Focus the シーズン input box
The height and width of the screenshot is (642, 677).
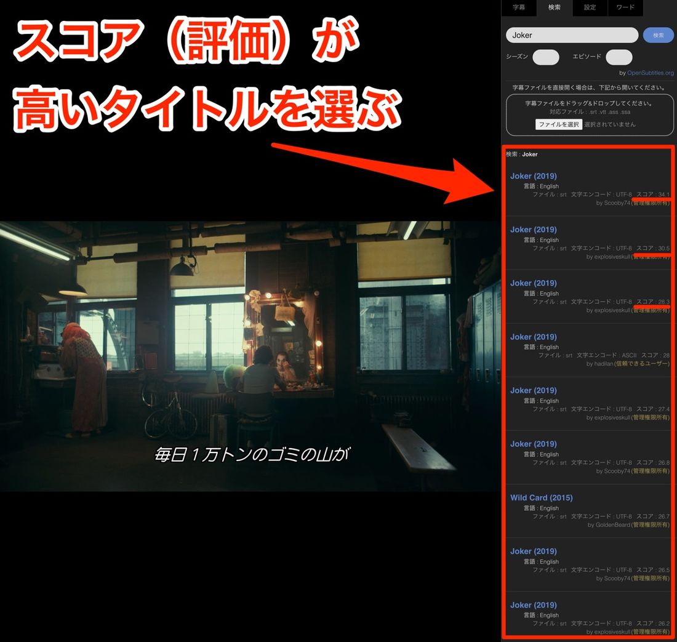(x=546, y=57)
